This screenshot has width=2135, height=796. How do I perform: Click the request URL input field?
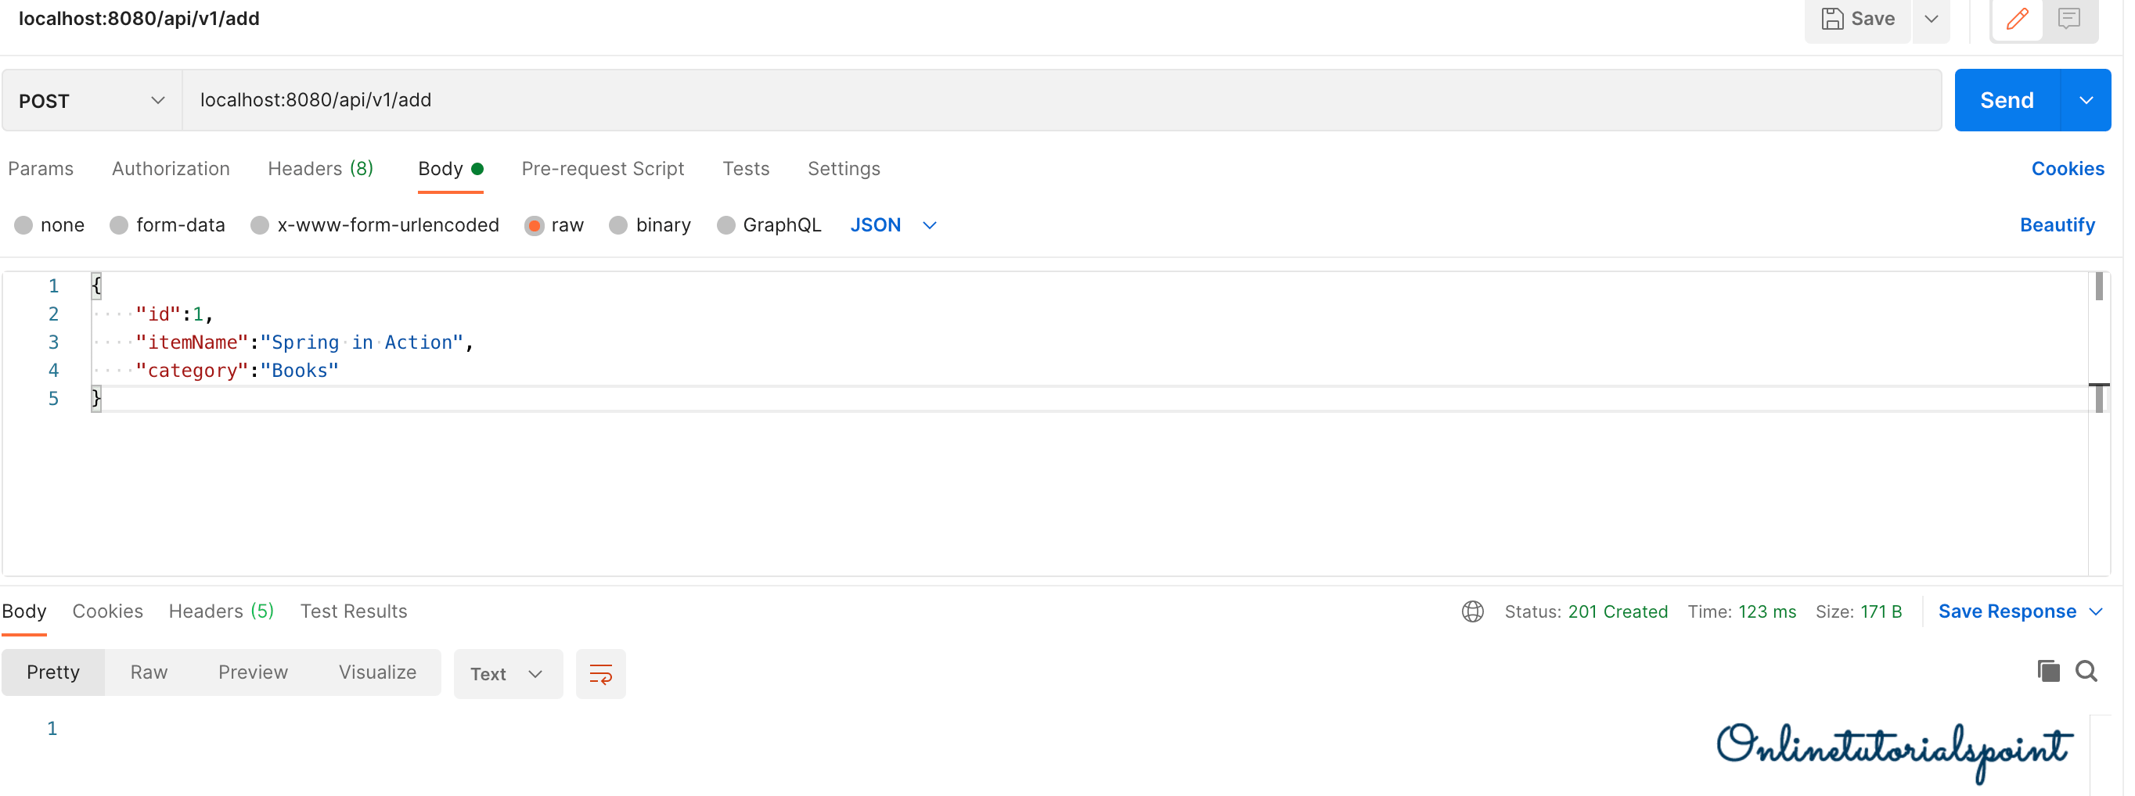tap(1061, 100)
